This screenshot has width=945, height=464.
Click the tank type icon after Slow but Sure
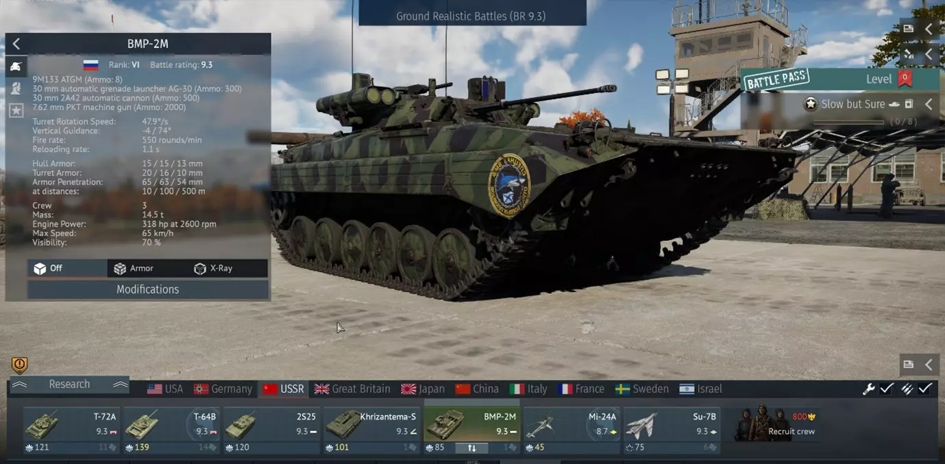(894, 105)
